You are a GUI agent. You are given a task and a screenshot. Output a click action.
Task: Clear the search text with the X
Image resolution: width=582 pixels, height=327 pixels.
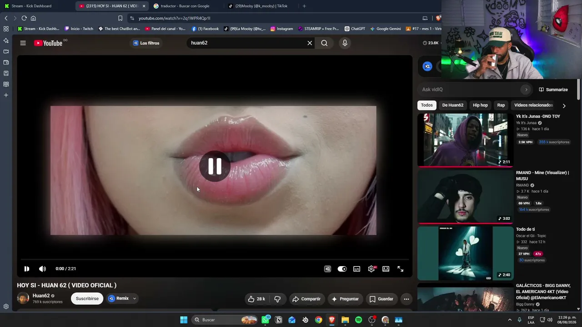tap(310, 43)
